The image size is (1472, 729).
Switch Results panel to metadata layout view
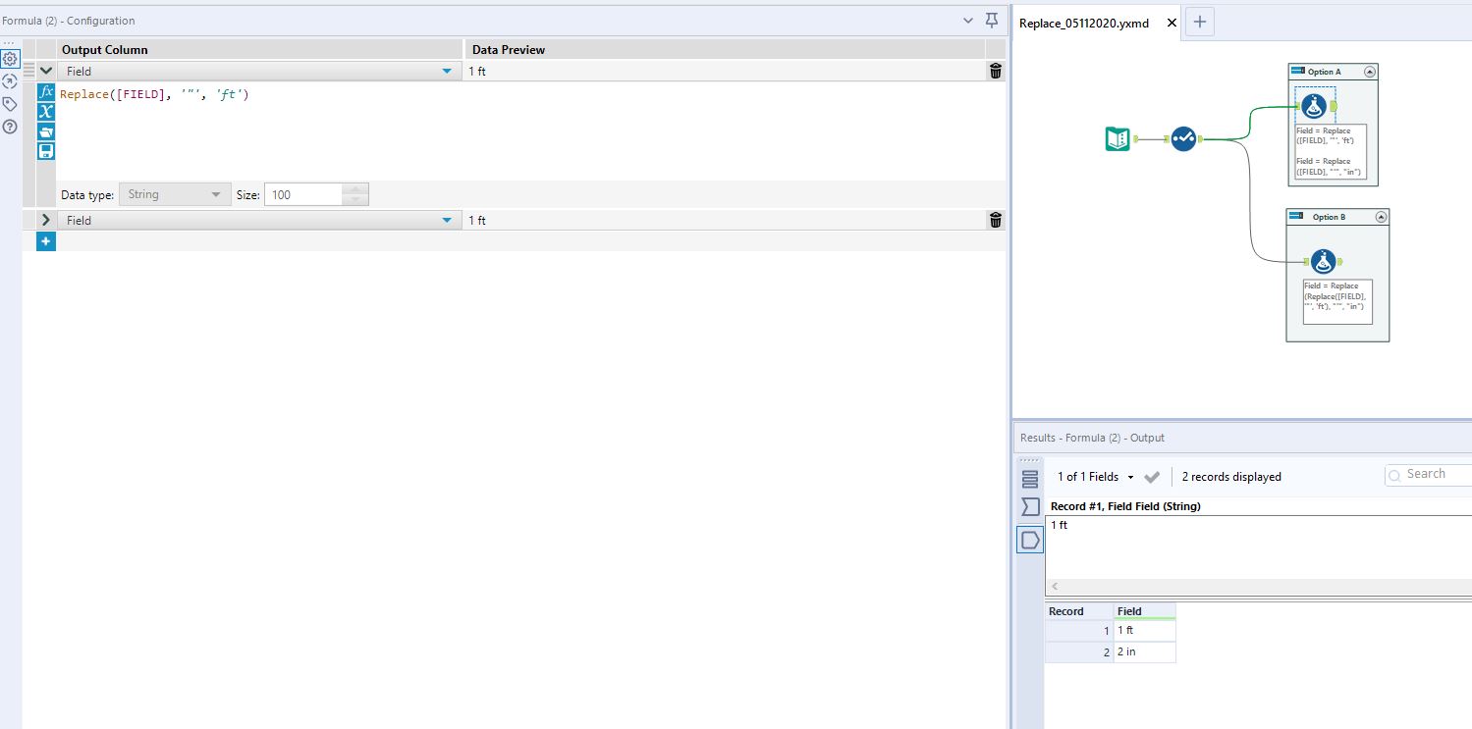[x=1029, y=479]
